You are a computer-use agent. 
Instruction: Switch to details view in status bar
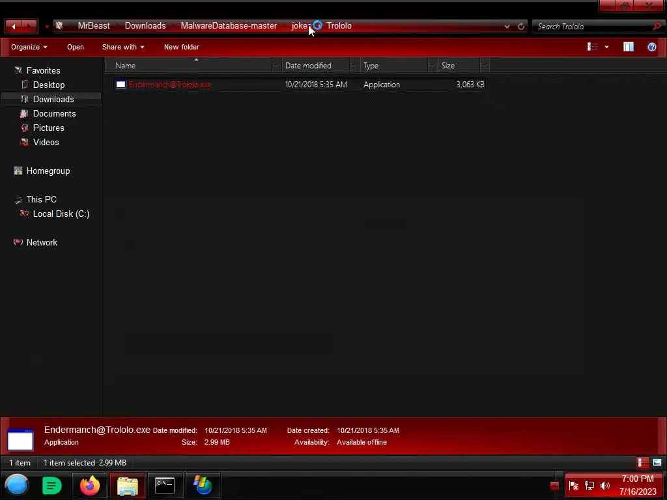tap(643, 463)
